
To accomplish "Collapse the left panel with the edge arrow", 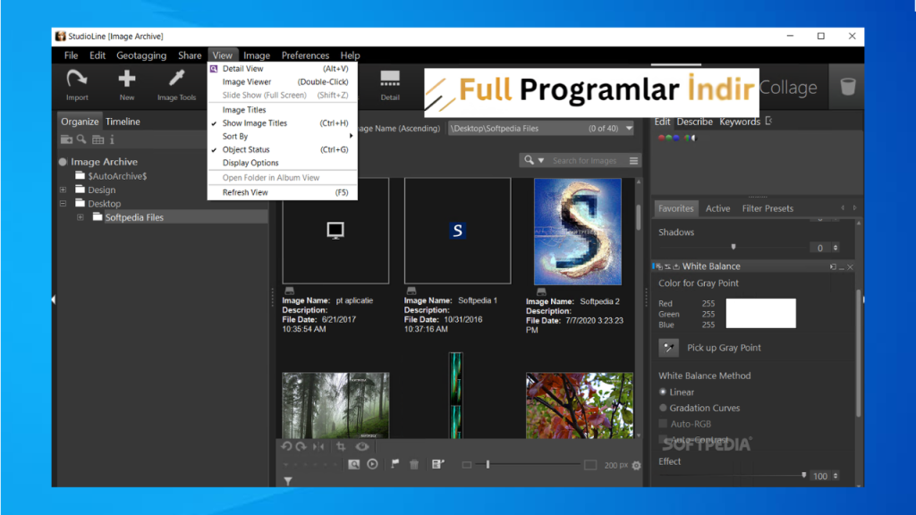I will click(54, 300).
